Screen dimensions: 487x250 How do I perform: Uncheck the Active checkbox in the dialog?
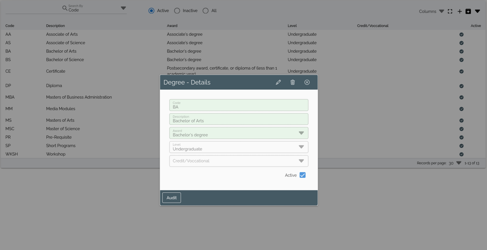tap(302, 175)
